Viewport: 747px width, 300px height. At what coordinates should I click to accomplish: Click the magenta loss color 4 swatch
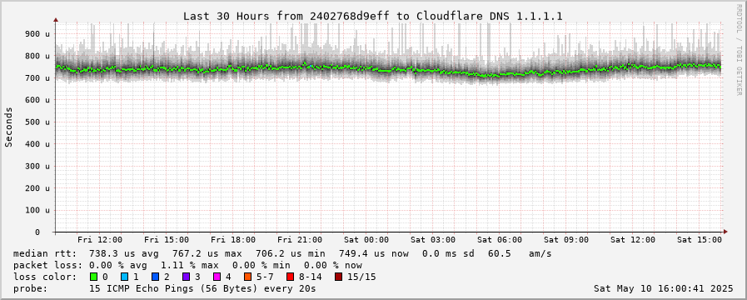tap(217, 277)
